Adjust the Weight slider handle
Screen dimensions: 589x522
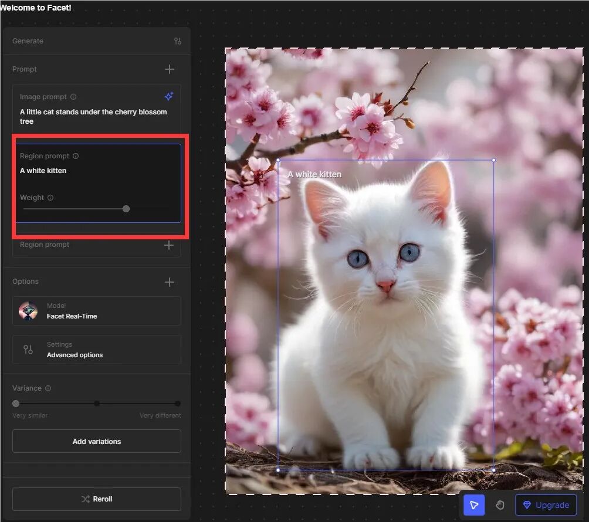pos(126,209)
